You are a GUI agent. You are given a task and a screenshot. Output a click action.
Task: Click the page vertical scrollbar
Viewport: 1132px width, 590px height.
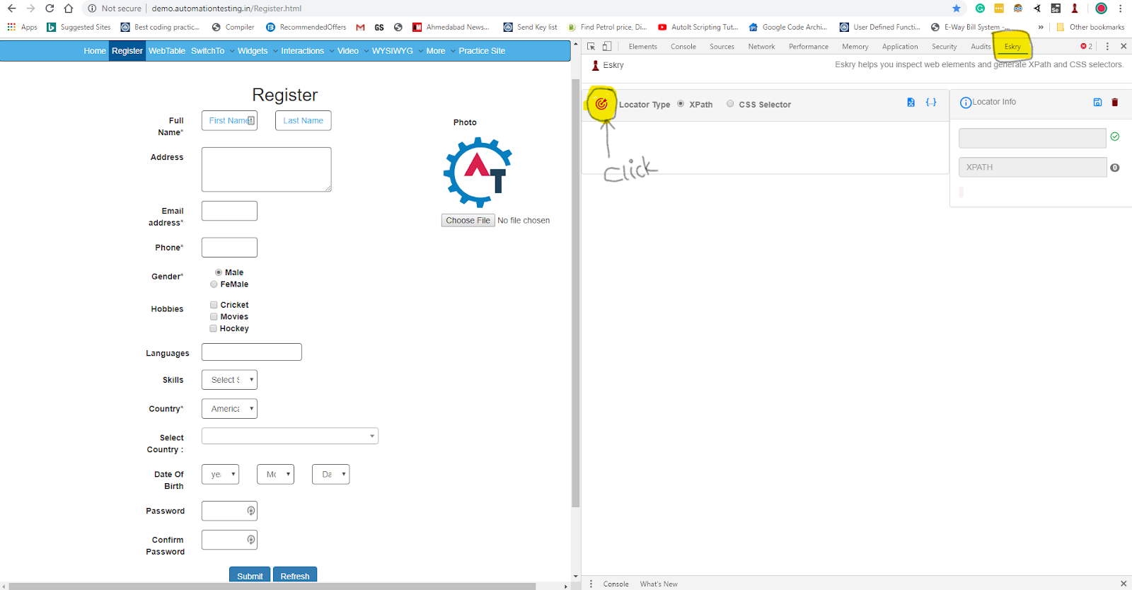pos(575,293)
